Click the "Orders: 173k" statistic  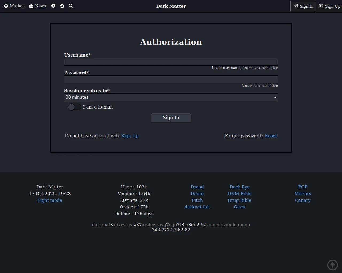pyautogui.click(x=134, y=207)
